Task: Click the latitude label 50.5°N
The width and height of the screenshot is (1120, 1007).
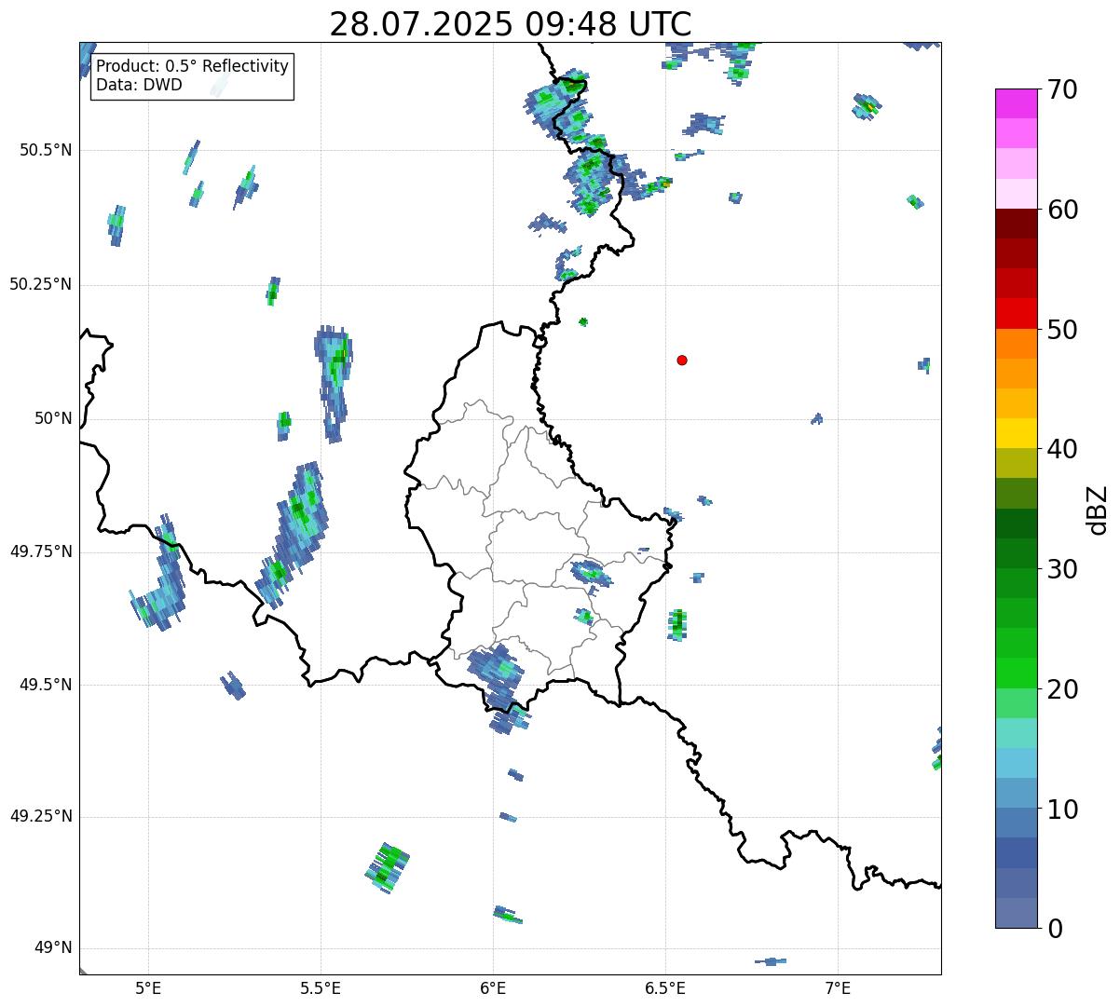Action: tap(46, 150)
